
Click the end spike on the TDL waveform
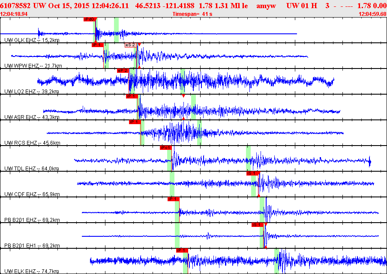370,161
